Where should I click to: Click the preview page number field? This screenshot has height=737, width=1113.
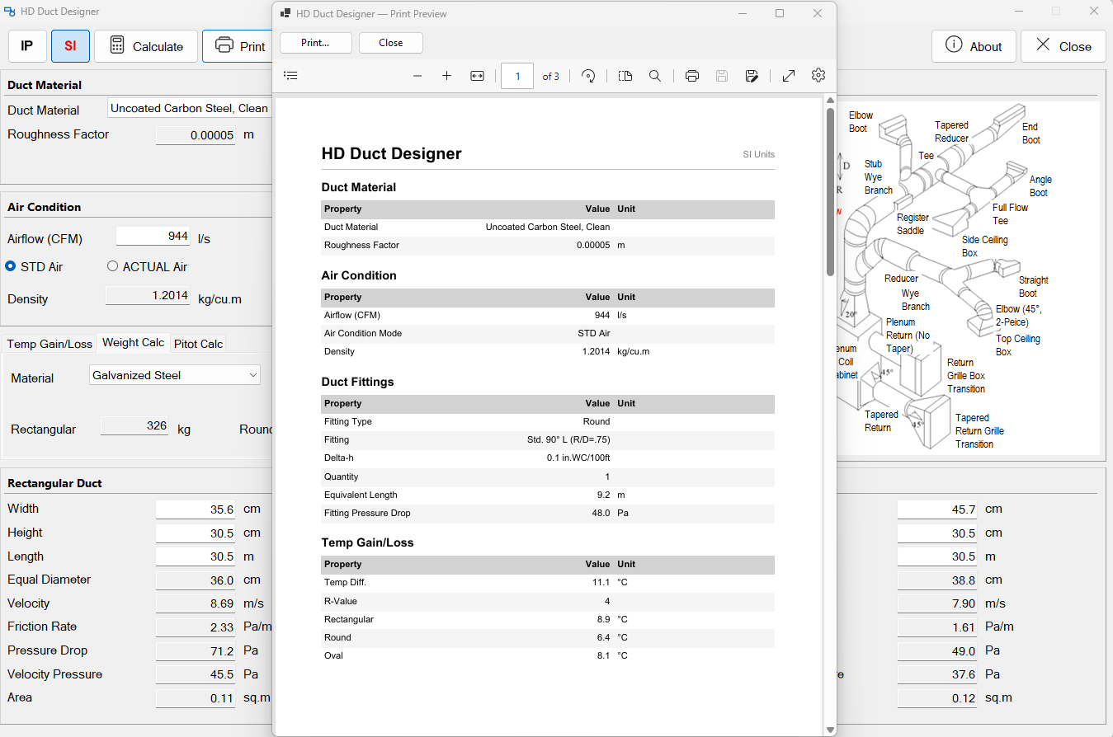517,76
